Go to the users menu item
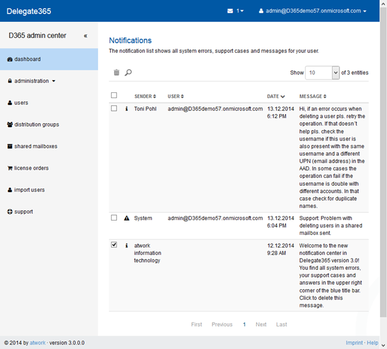The width and height of the screenshot is (387, 349). [49, 103]
